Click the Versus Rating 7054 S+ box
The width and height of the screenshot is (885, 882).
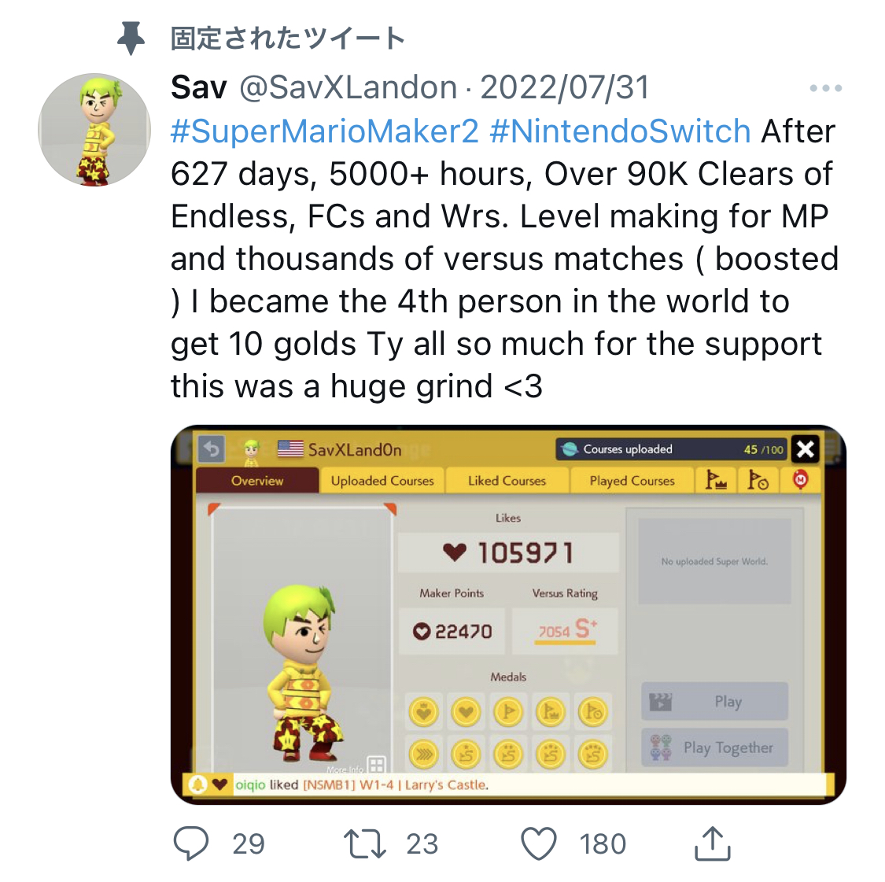(565, 631)
